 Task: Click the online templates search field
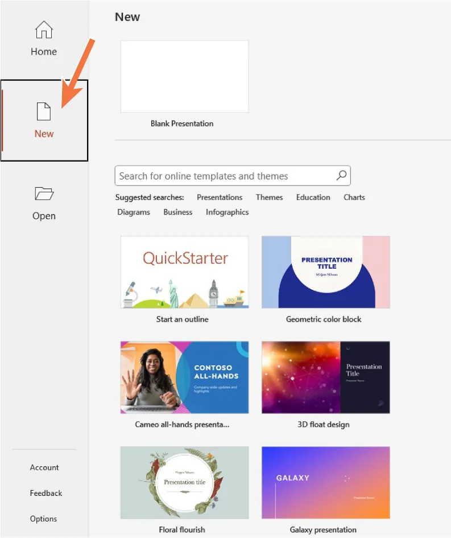(x=225, y=176)
